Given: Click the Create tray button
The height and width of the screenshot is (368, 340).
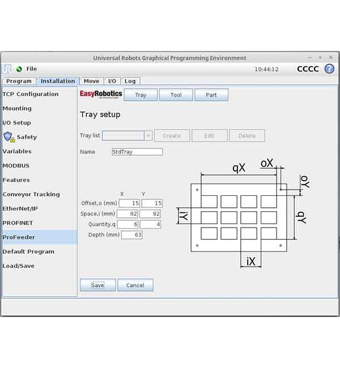Looking at the screenshot, I should 172,136.
